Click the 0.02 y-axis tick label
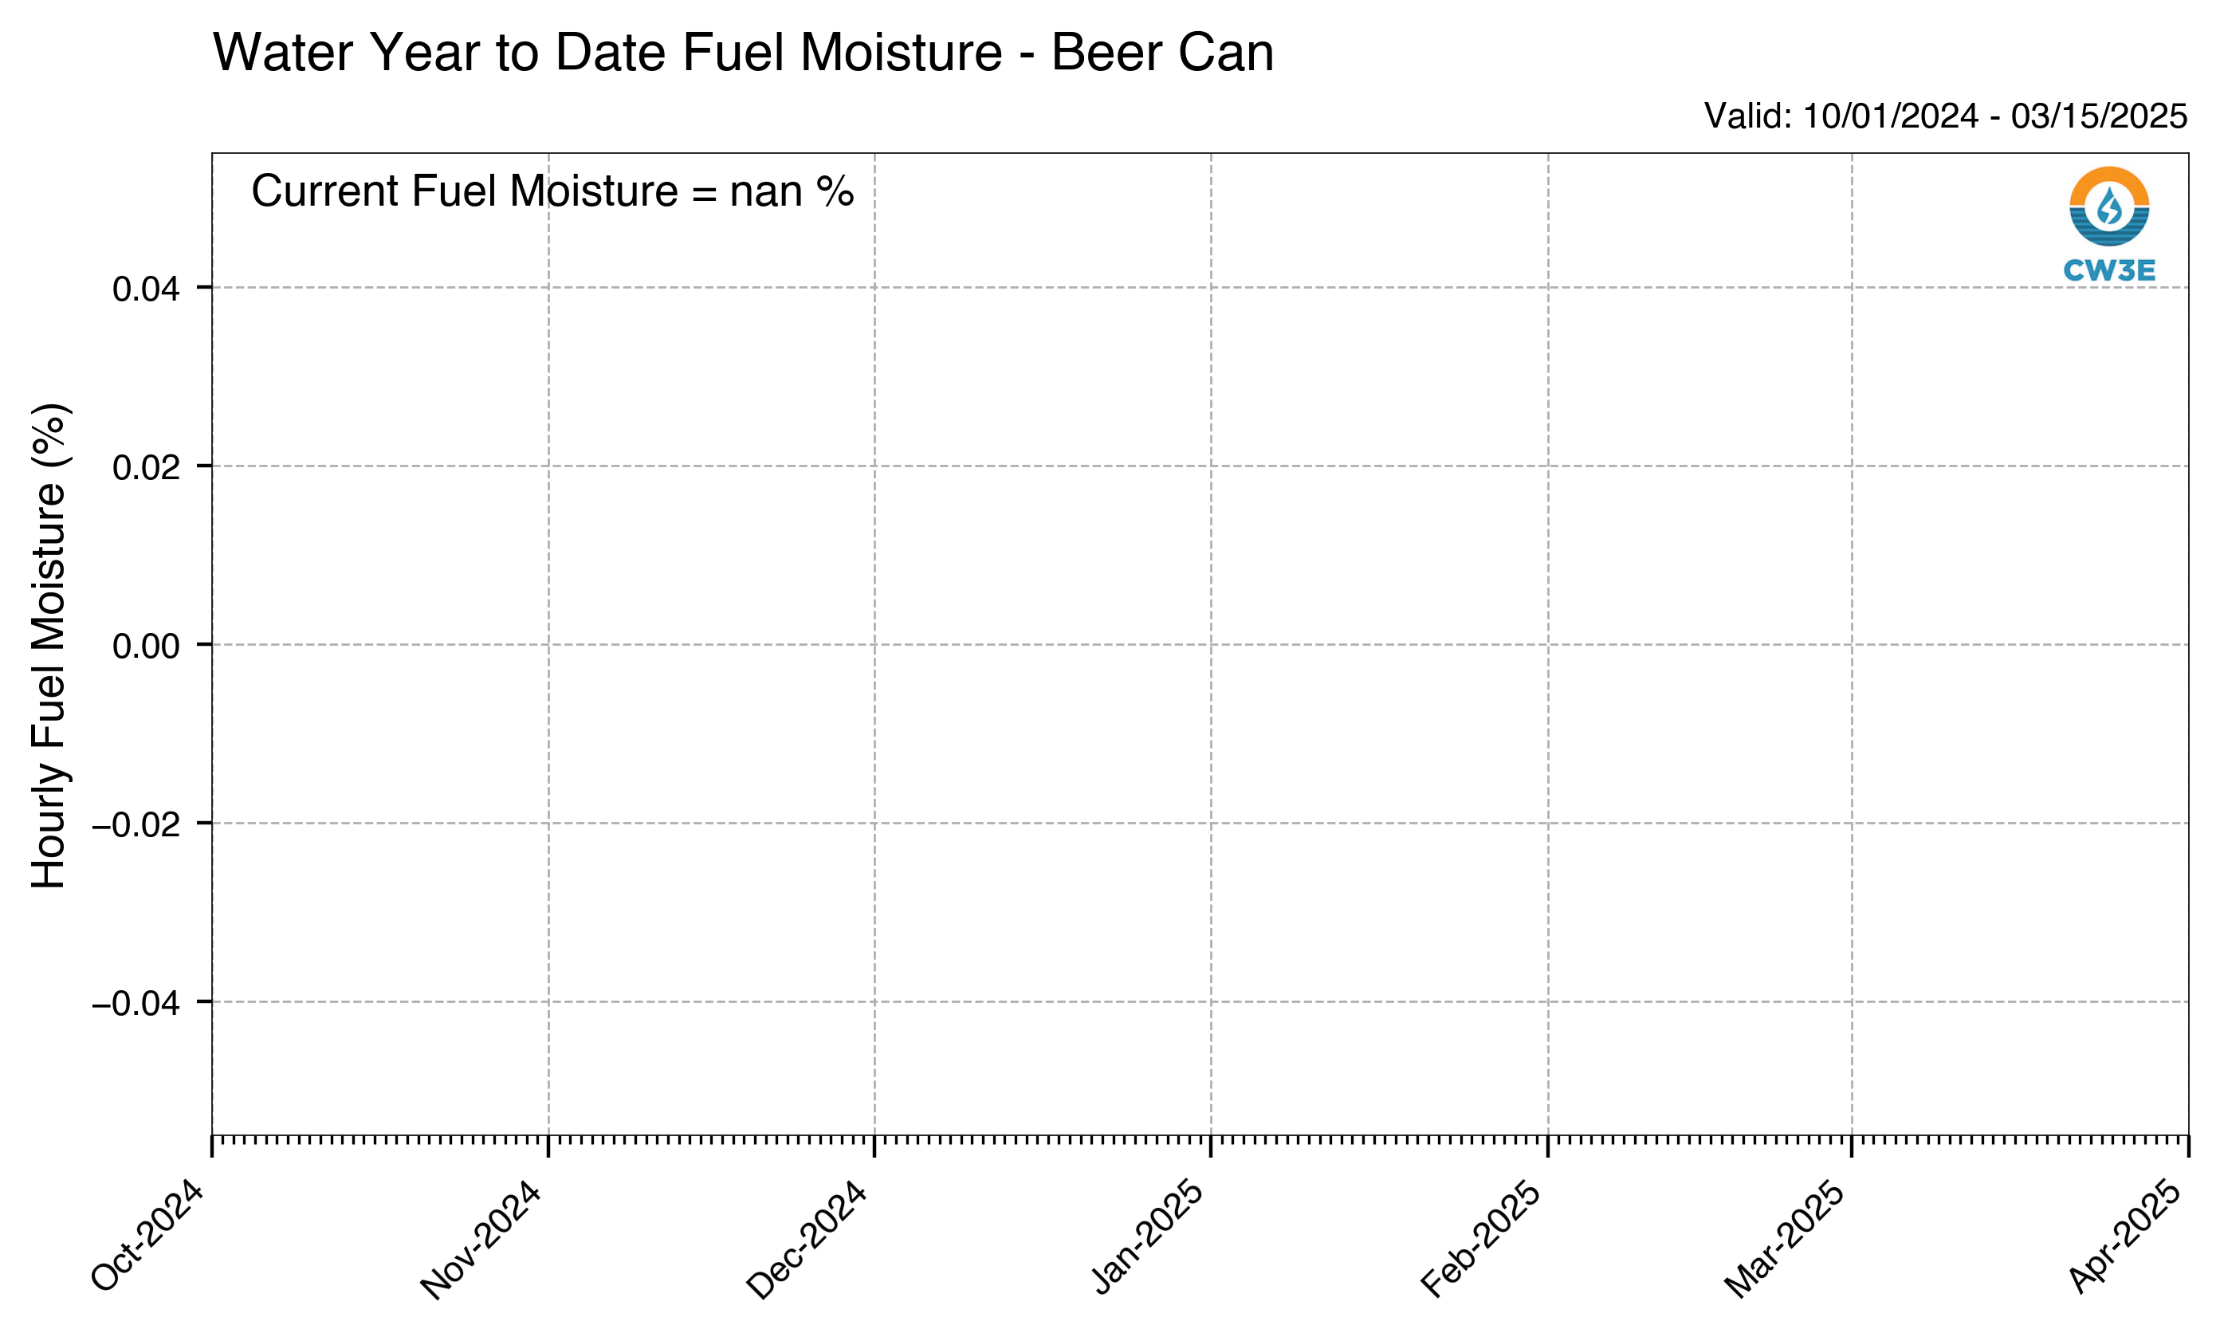The width and height of the screenshot is (2220, 1337). click(146, 467)
